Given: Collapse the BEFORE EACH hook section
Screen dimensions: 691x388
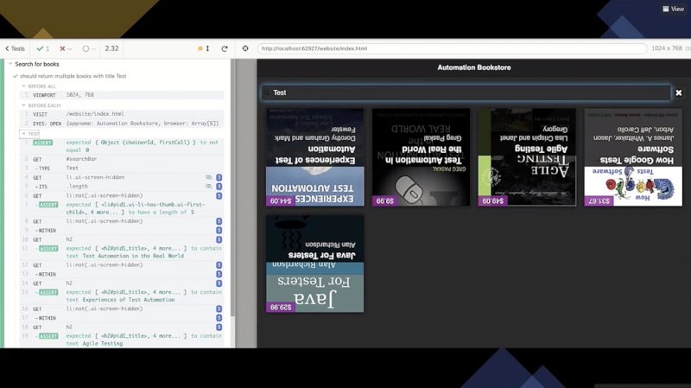Looking at the screenshot, I should pyautogui.click(x=24, y=105).
